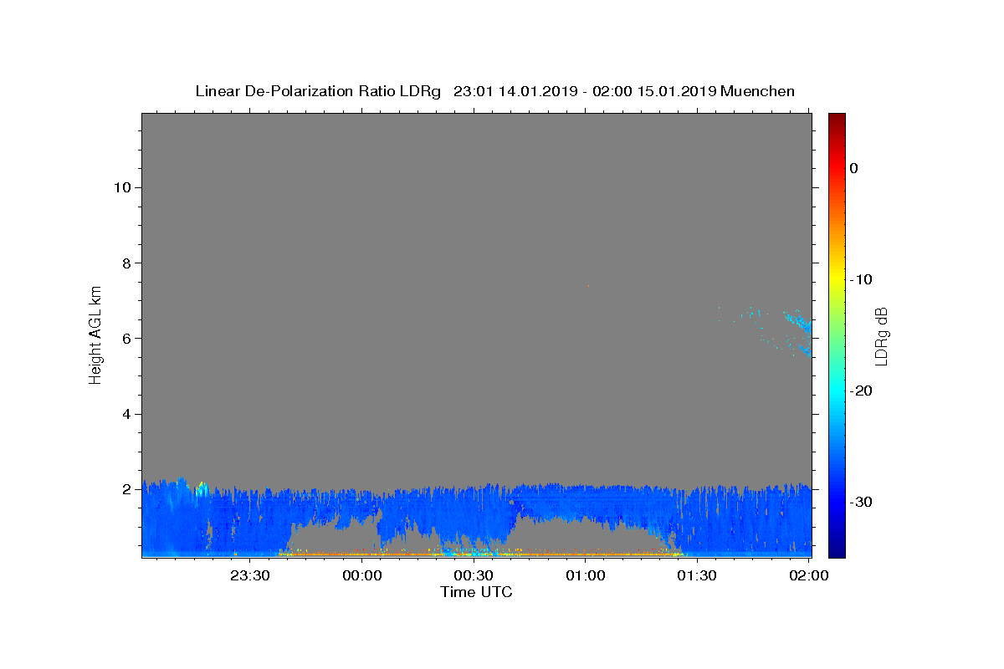Click the height tick label 10
This screenshot has width=1004, height=669.
[x=121, y=187]
